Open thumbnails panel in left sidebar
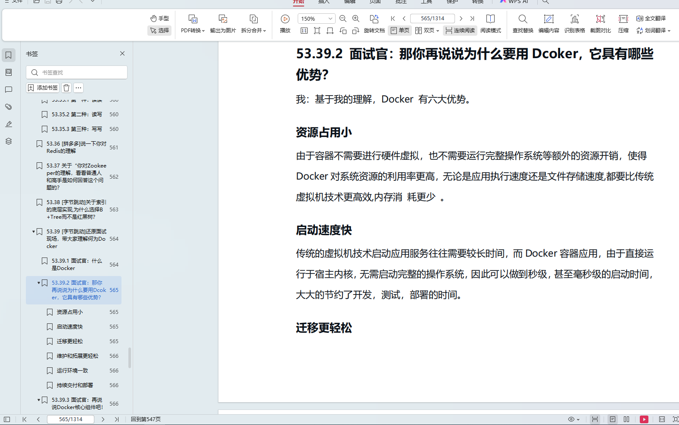Screen dimensions: 679x425 click(9, 72)
